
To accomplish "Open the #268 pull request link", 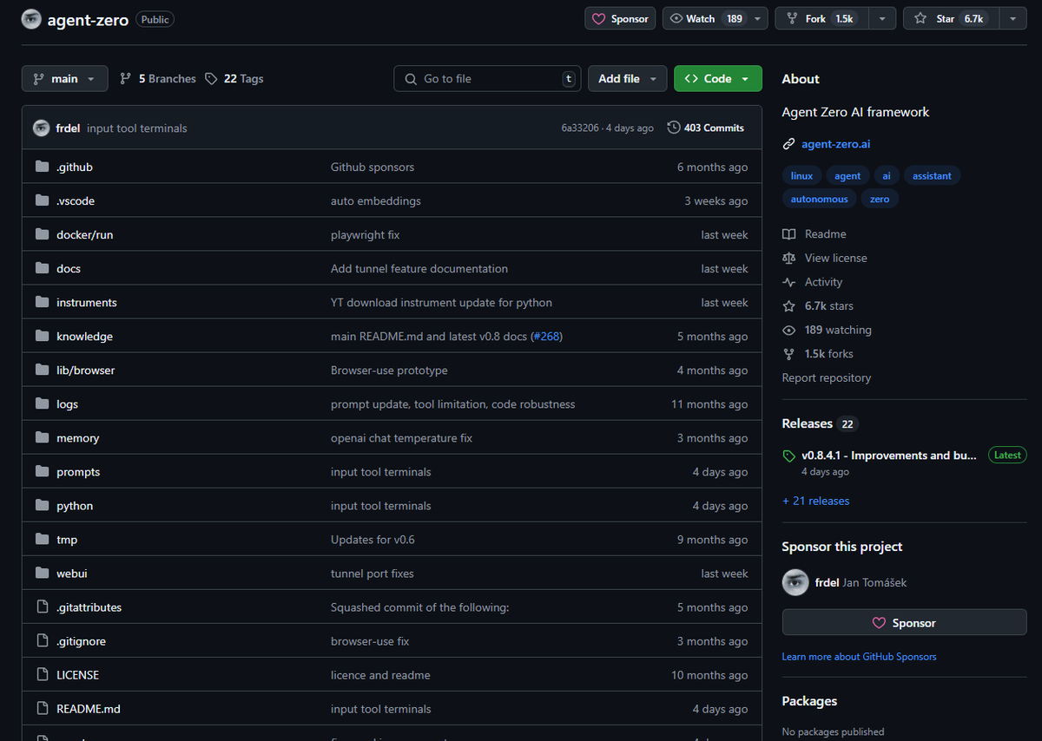I will pyautogui.click(x=546, y=337).
